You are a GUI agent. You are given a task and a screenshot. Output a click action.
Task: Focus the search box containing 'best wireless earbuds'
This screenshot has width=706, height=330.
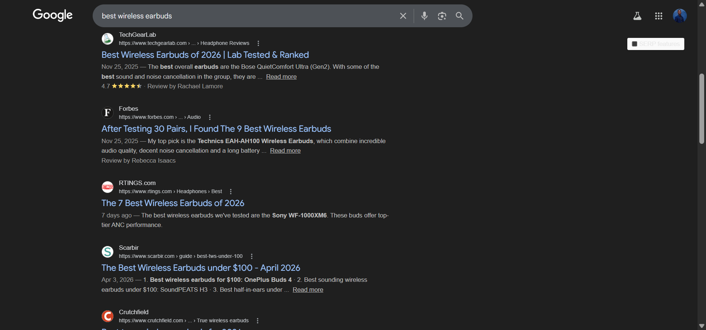[246, 16]
